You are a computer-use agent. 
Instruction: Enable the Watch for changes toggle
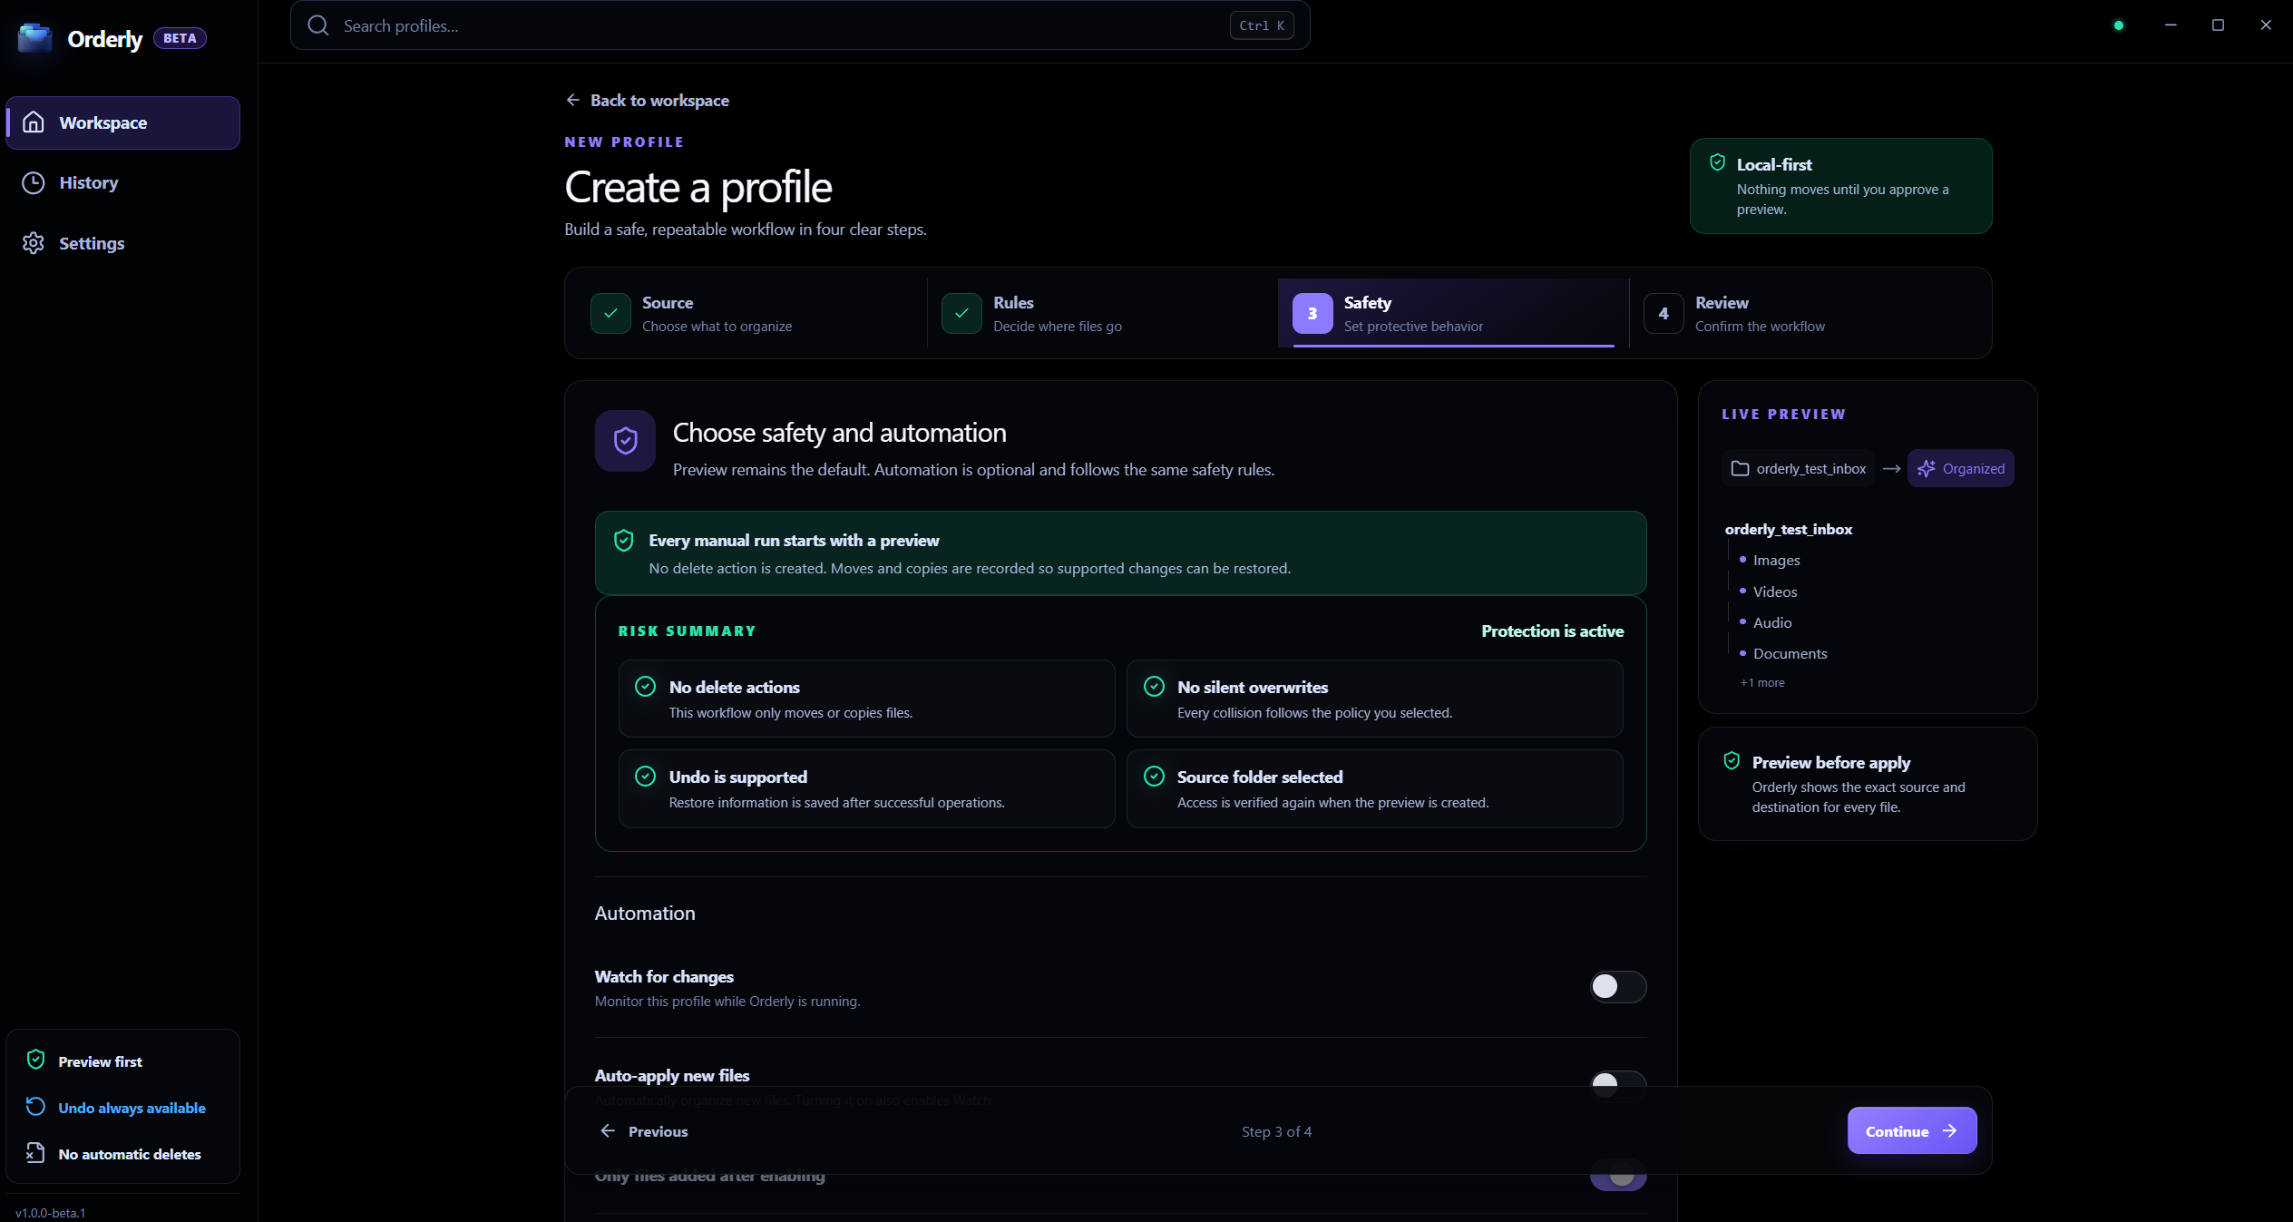(1617, 987)
